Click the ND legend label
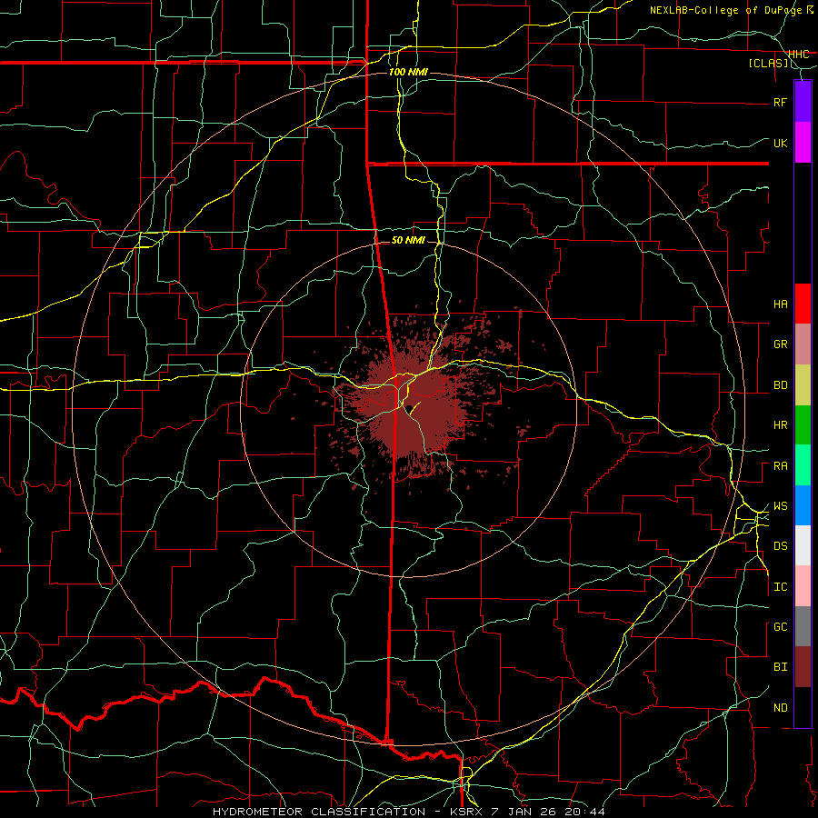 [780, 708]
